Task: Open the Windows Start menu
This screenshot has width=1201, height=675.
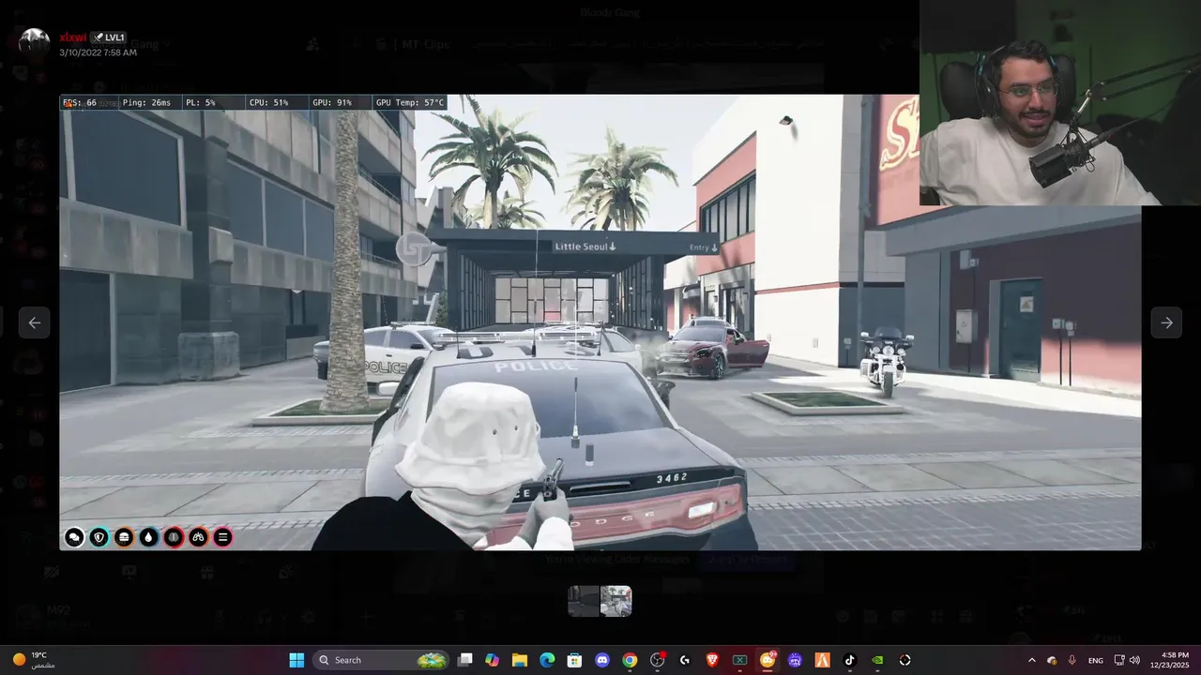Action: (x=296, y=660)
